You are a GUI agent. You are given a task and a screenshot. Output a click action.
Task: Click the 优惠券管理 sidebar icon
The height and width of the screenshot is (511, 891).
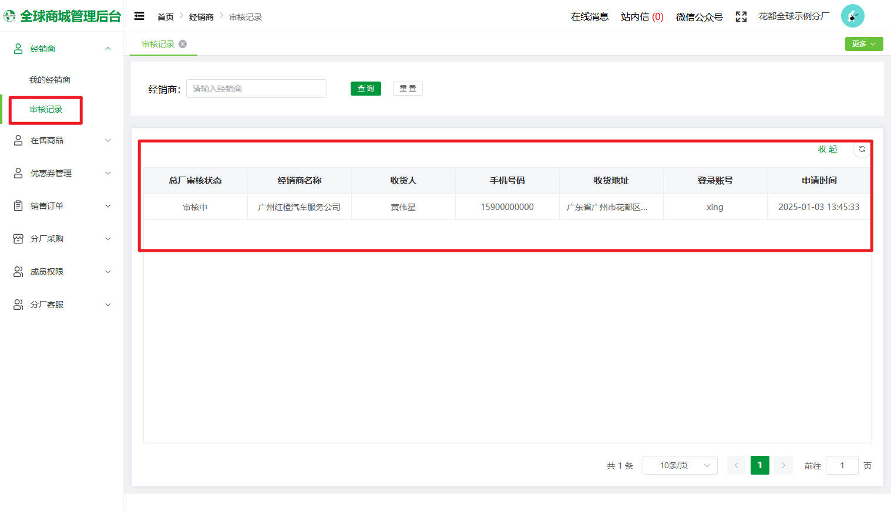click(18, 173)
